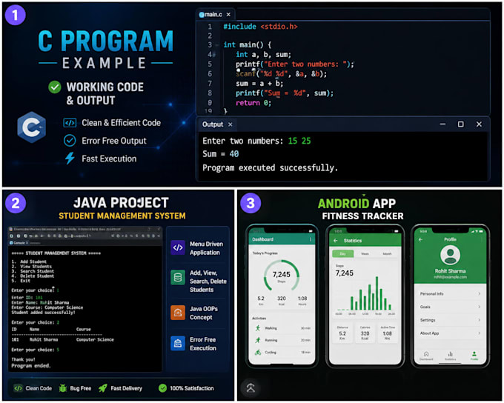Click the Distance 5.2 Km card
The width and height of the screenshot is (504, 403).
point(342,333)
